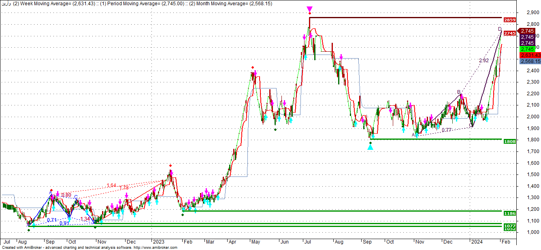Screen dimensions: 541x250
Task: Click the large cyan up-triangle under the 1808 low
Action: (x=370, y=147)
